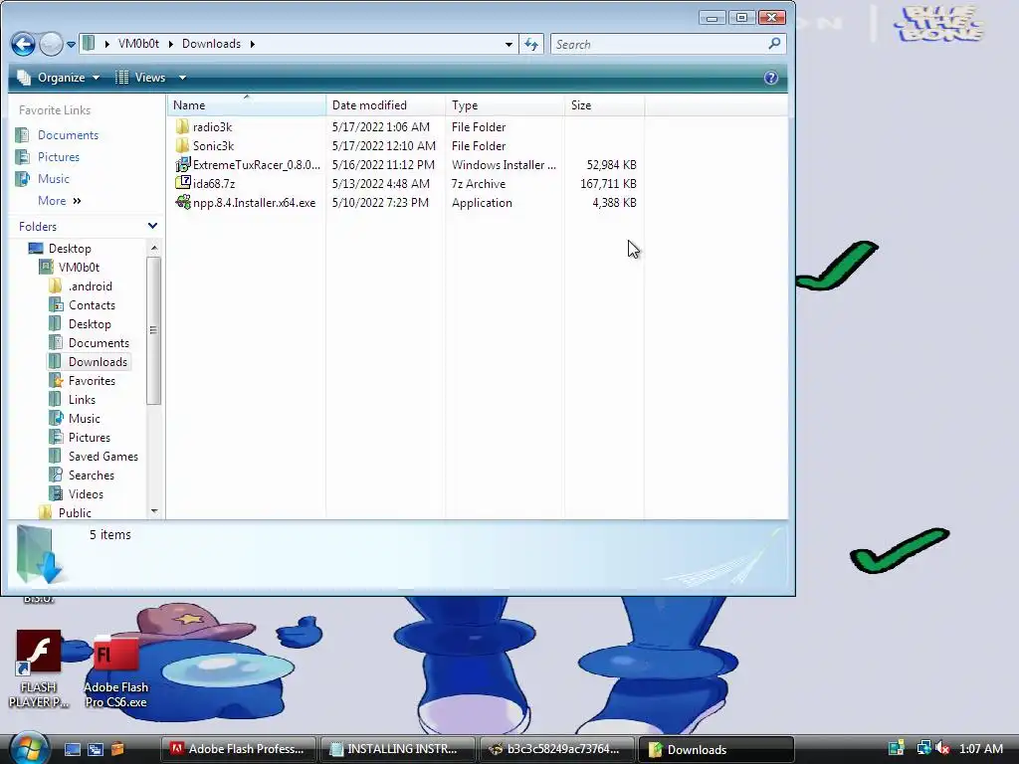
Task: Collapse the Folders pane chevron
Action: 152,226
